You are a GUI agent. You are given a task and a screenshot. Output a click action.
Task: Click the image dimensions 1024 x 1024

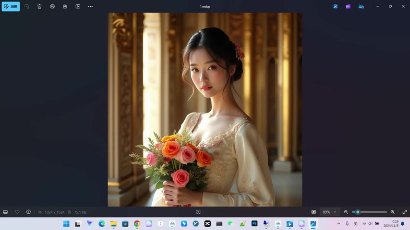point(54,212)
